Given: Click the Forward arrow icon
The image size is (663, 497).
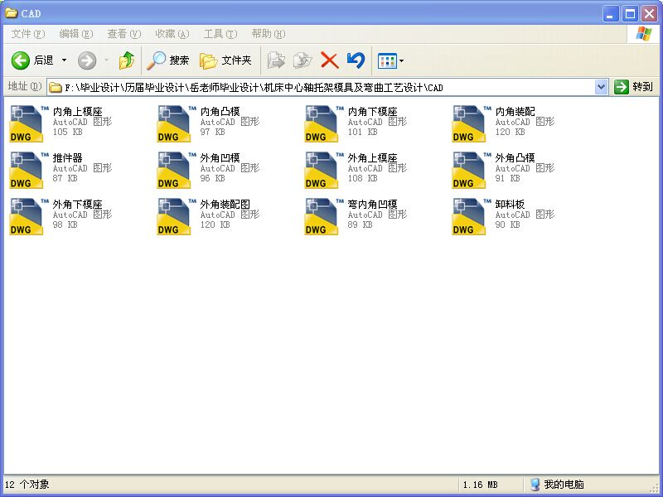Looking at the screenshot, I should (87, 60).
